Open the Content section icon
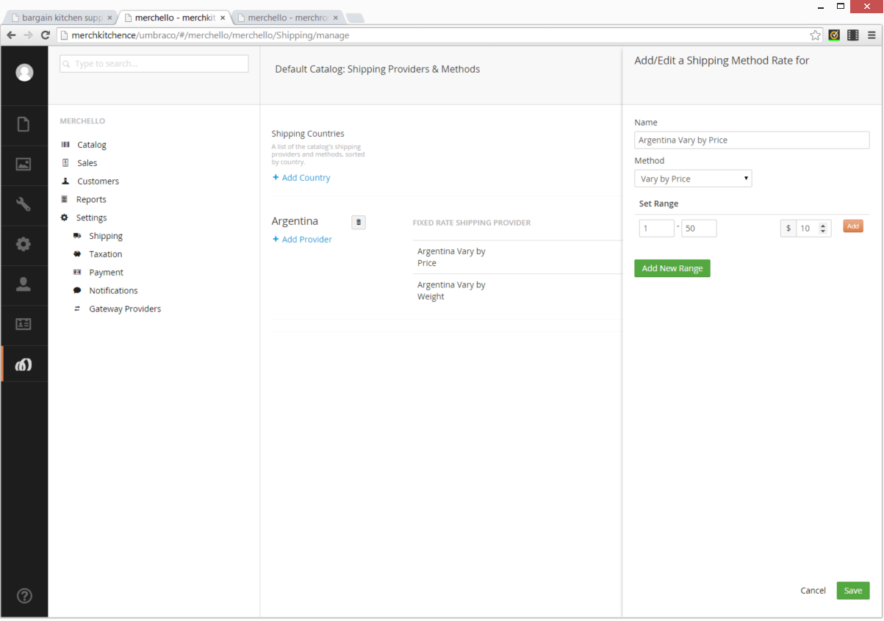884x621 pixels. [24, 124]
